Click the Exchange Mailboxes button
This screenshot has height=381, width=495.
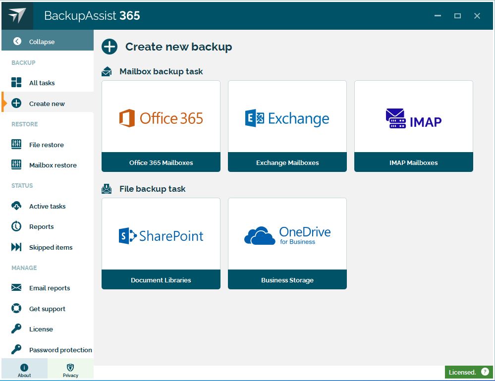(287, 162)
